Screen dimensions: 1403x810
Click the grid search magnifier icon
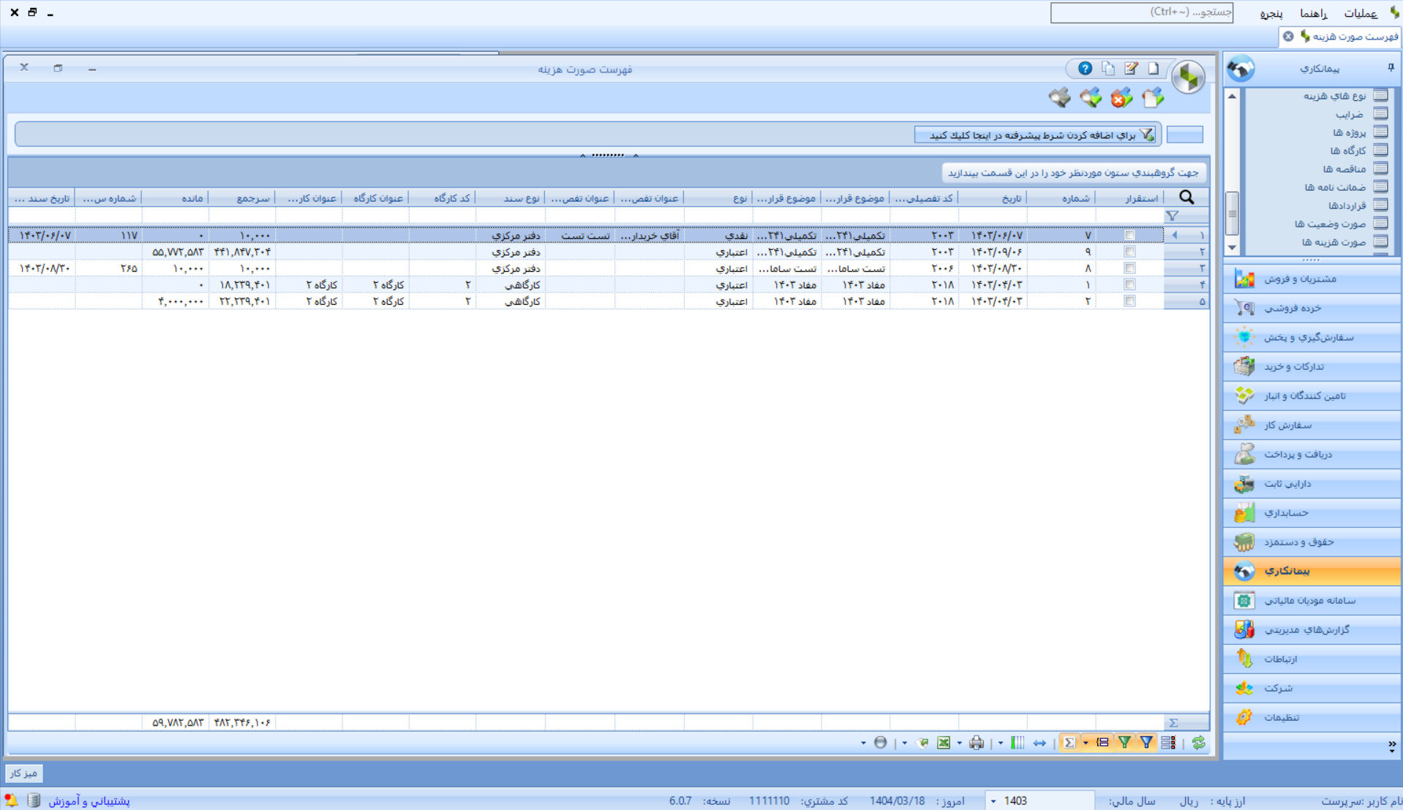[1186, 197]
